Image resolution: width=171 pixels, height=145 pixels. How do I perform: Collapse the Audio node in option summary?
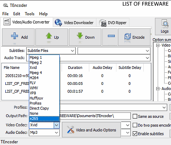(x=158, y=89)
